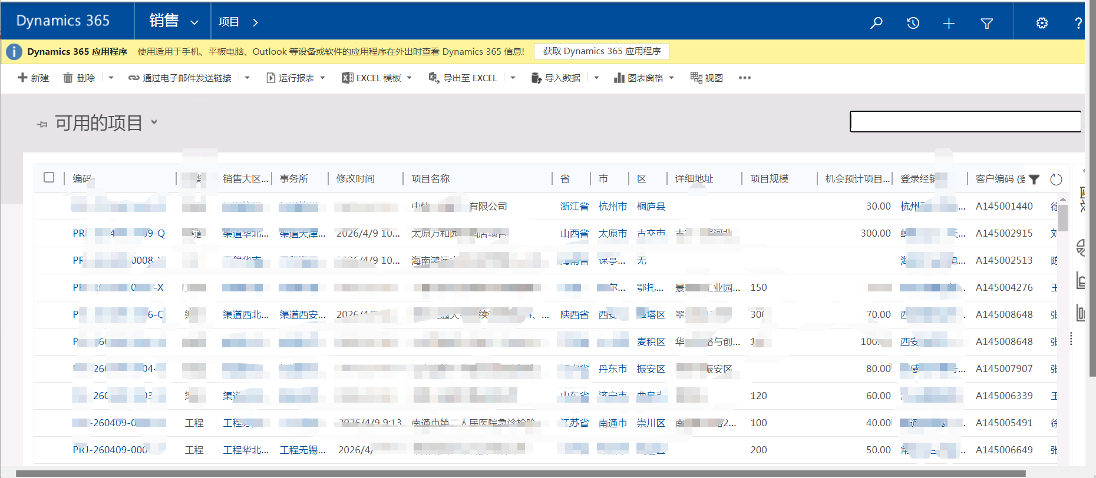Expand the EXCEL 模板 dropdown
Image resolution: width=1096 pixels, height=478 pixels.
click(x=410, y=78)
